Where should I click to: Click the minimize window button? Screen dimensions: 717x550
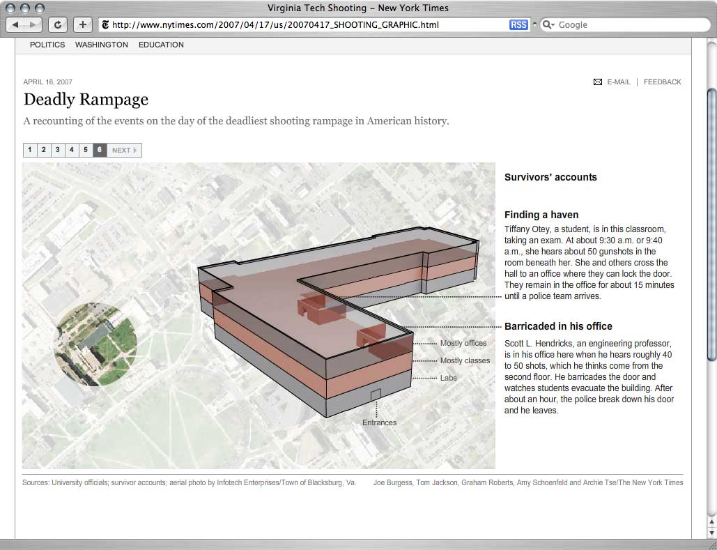25,8
